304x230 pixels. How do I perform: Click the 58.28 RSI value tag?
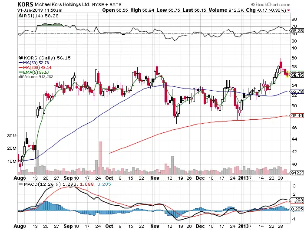pyautogui.click(x=297, y=31)
